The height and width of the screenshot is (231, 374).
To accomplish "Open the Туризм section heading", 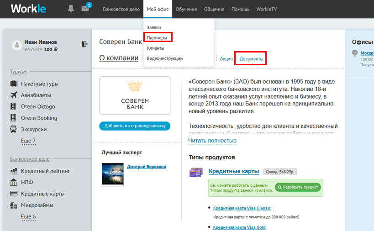I will click(x=18, y=72).
